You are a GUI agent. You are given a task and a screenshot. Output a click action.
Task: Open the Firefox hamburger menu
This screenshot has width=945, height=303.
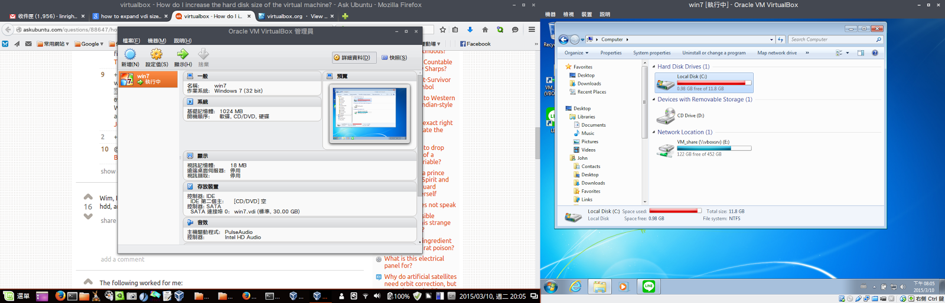click(532, 29)
